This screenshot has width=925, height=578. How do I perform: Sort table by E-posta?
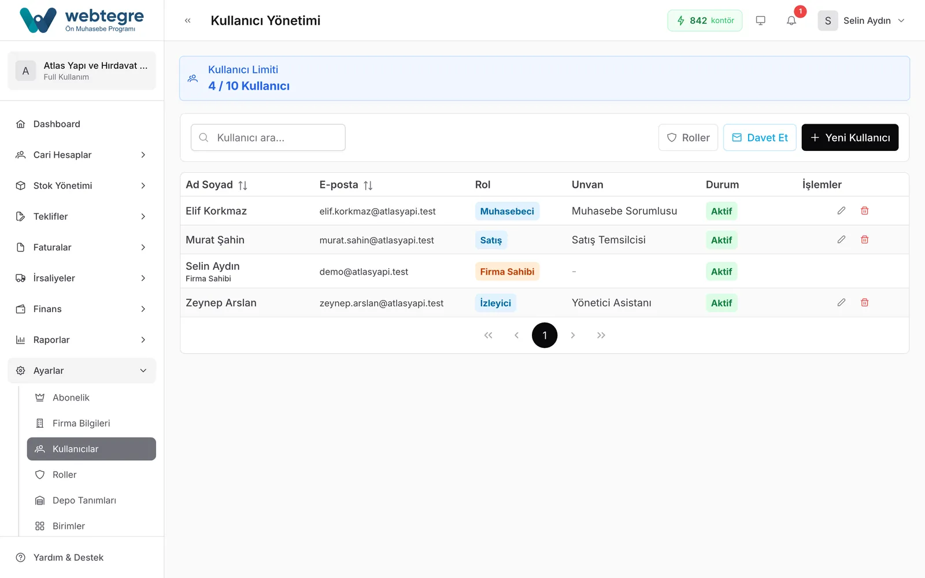point(368,186)
